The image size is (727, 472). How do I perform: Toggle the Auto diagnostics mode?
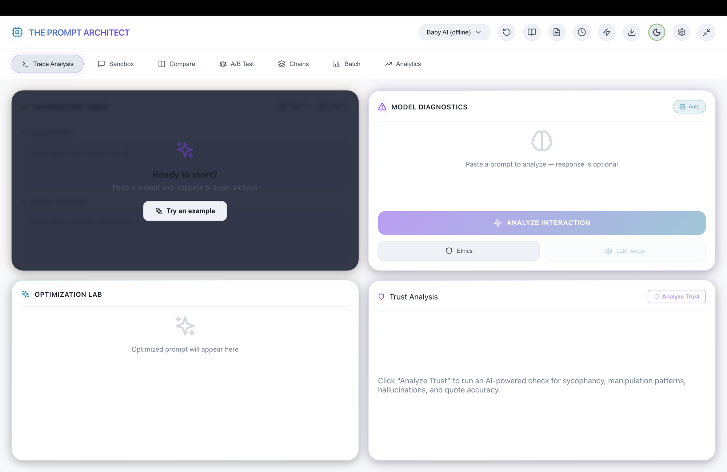pyautogui.click(x=689, y=107)
